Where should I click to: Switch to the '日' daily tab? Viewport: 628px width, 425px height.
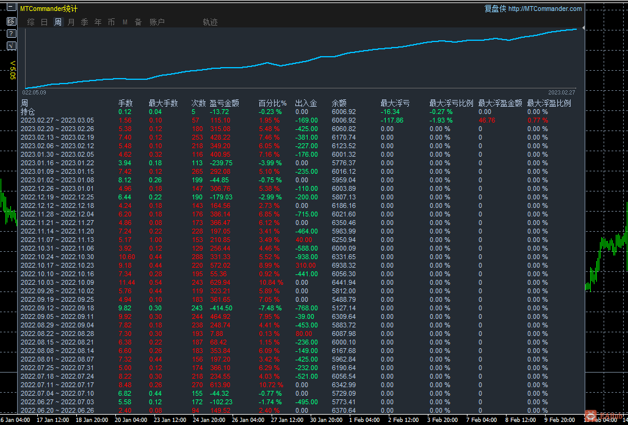[x=44, y=23]
